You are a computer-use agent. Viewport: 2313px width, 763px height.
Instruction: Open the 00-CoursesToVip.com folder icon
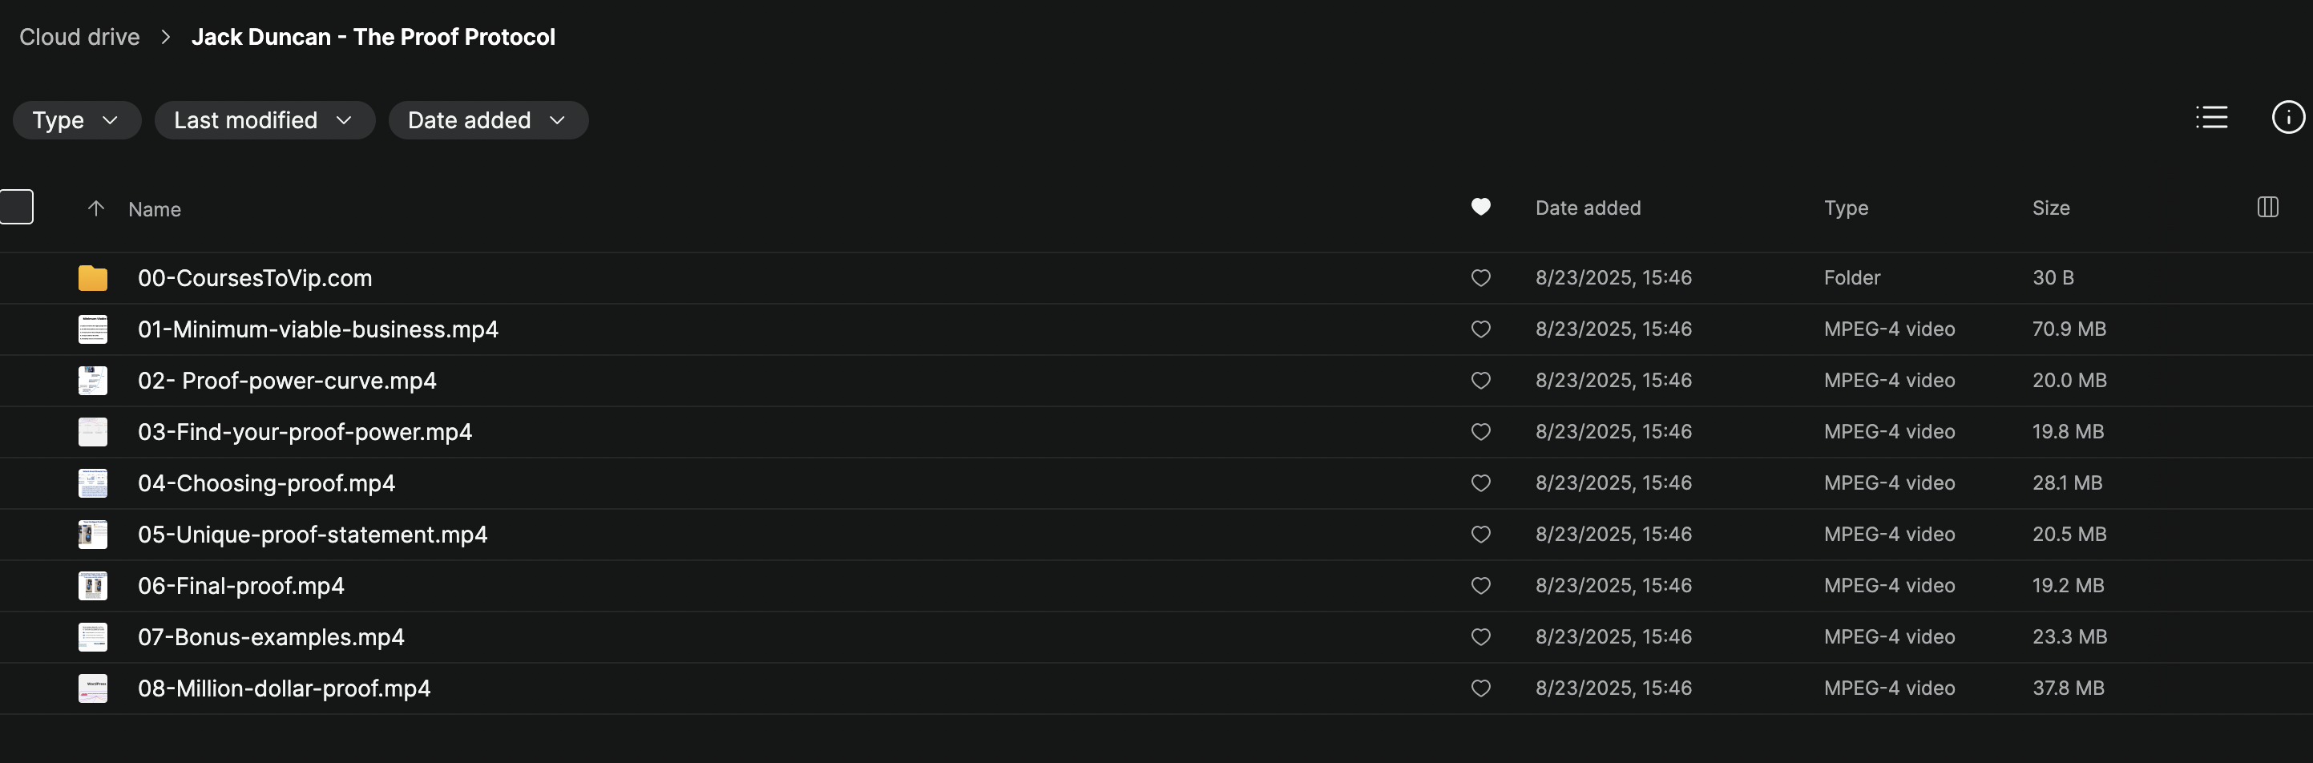(92, 278)
